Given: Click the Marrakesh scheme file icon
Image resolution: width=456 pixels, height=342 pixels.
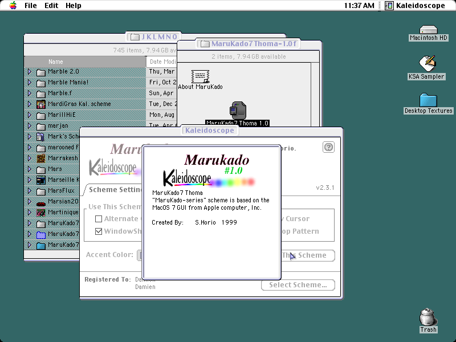Looking at the screenshot, I should (x=41, y=158).
